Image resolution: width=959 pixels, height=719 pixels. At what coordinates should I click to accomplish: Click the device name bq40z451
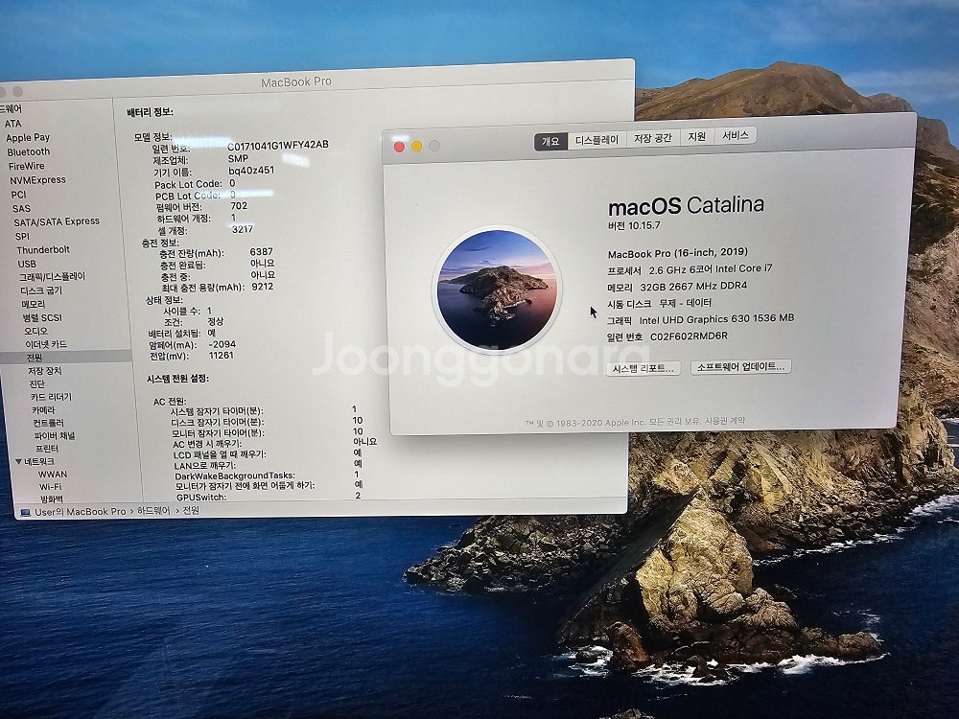click(251, 171)
